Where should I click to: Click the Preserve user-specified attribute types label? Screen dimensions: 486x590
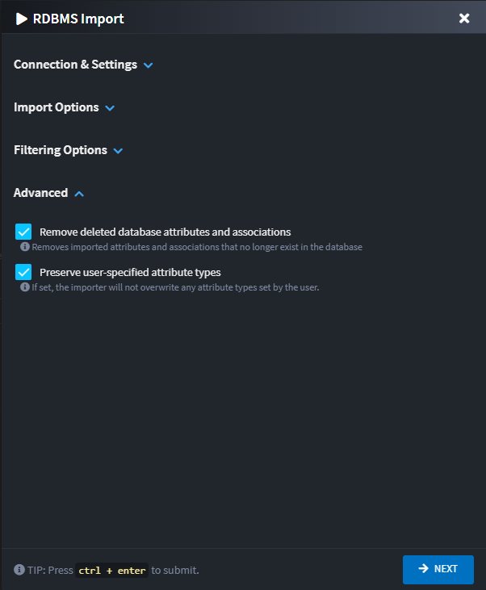130,272
